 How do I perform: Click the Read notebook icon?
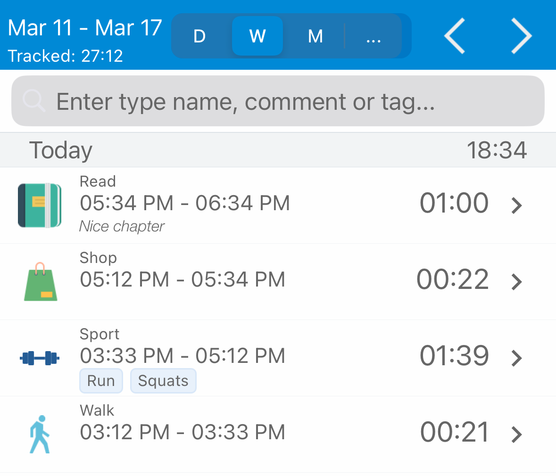tap(40, 205)
